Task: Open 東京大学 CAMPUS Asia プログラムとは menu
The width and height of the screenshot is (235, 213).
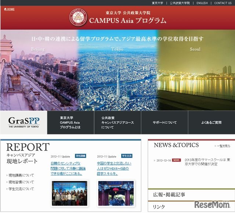Action: click(x=70, y=122)
